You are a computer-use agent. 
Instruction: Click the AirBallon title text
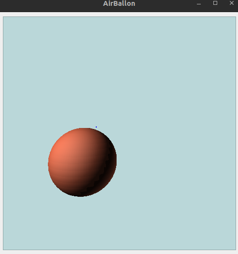[x=119, y=3]
